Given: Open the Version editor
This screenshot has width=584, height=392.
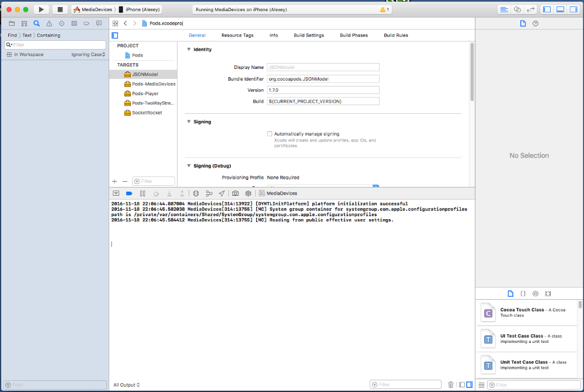Looking at the screenshot, I should (531, 10).
